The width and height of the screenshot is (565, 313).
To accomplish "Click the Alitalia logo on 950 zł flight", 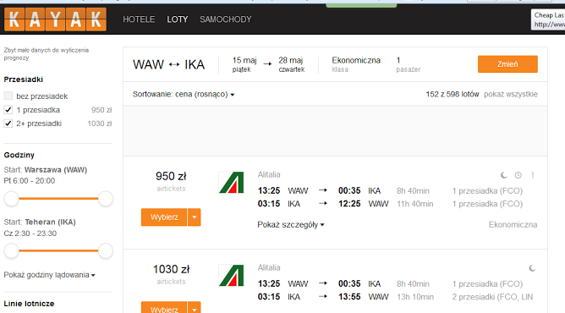I will point(232,182).
